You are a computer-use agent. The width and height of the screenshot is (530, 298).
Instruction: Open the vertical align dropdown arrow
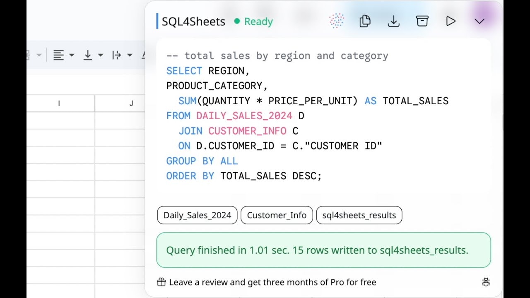click(100, 55)
